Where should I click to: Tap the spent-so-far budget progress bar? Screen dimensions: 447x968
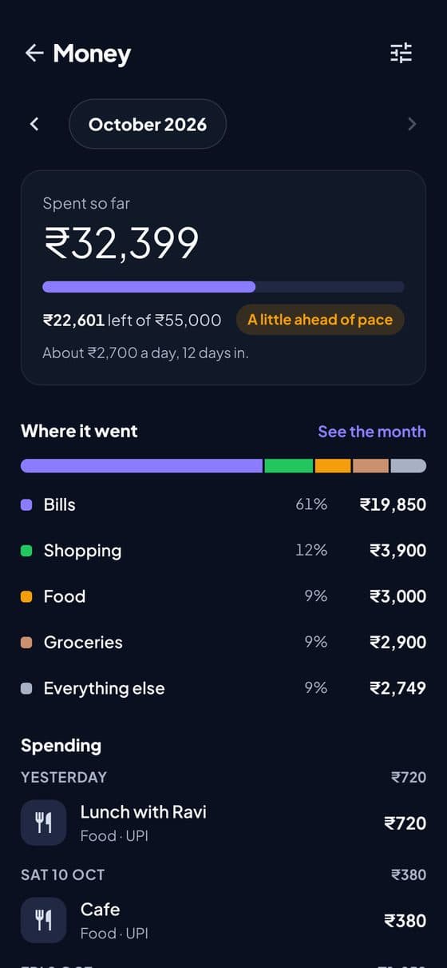[223, 287]
